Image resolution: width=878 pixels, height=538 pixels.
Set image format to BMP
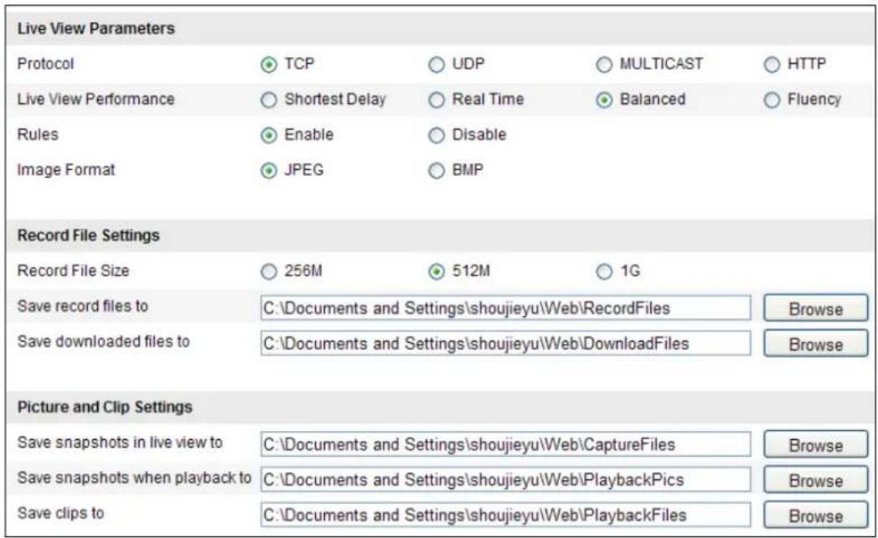pos(436,171)
